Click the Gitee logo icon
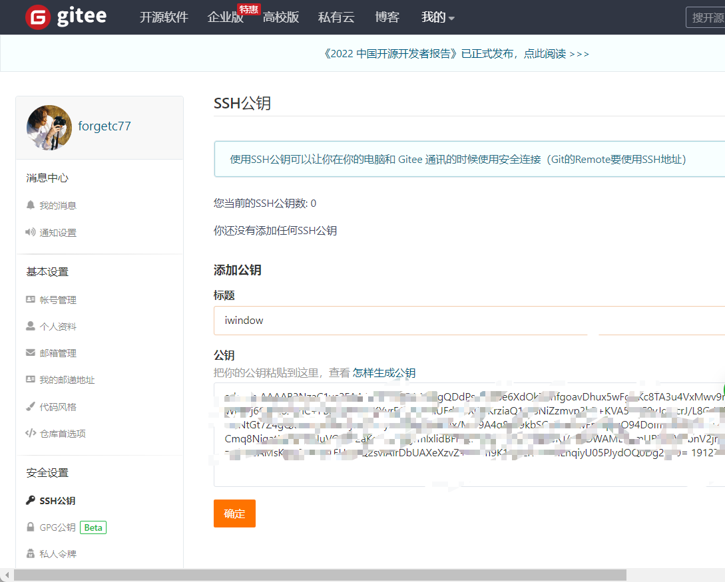725x582 pixels. (38, 17)
